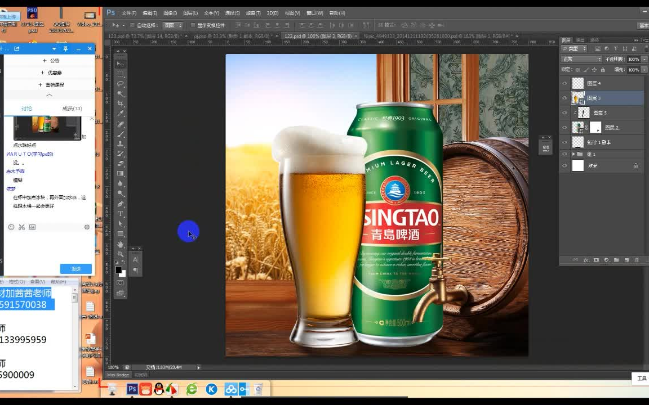649x405 pixels.
Task: Click the delete layer trash icon
Action: click(637, 260)
